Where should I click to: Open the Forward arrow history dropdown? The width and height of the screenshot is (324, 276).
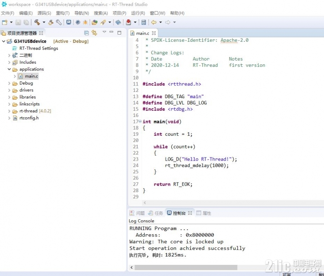174,22
